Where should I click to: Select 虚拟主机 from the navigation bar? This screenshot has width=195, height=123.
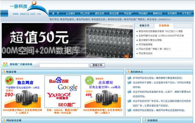99,13
